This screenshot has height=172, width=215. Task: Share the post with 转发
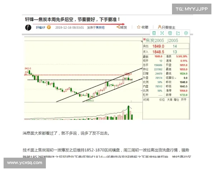[x=122, y=27]
